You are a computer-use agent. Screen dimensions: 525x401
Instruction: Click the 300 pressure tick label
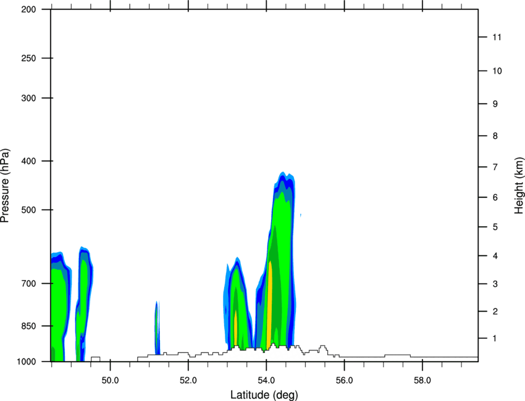pos(28,98)
